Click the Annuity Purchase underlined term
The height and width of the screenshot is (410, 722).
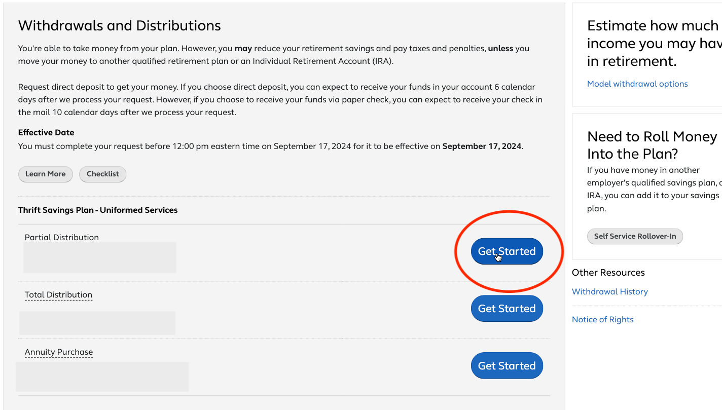coord(59,352)
